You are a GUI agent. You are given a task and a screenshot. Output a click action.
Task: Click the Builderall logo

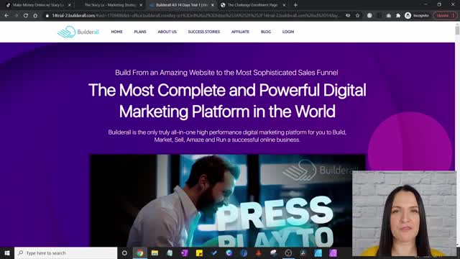[78, 32]
